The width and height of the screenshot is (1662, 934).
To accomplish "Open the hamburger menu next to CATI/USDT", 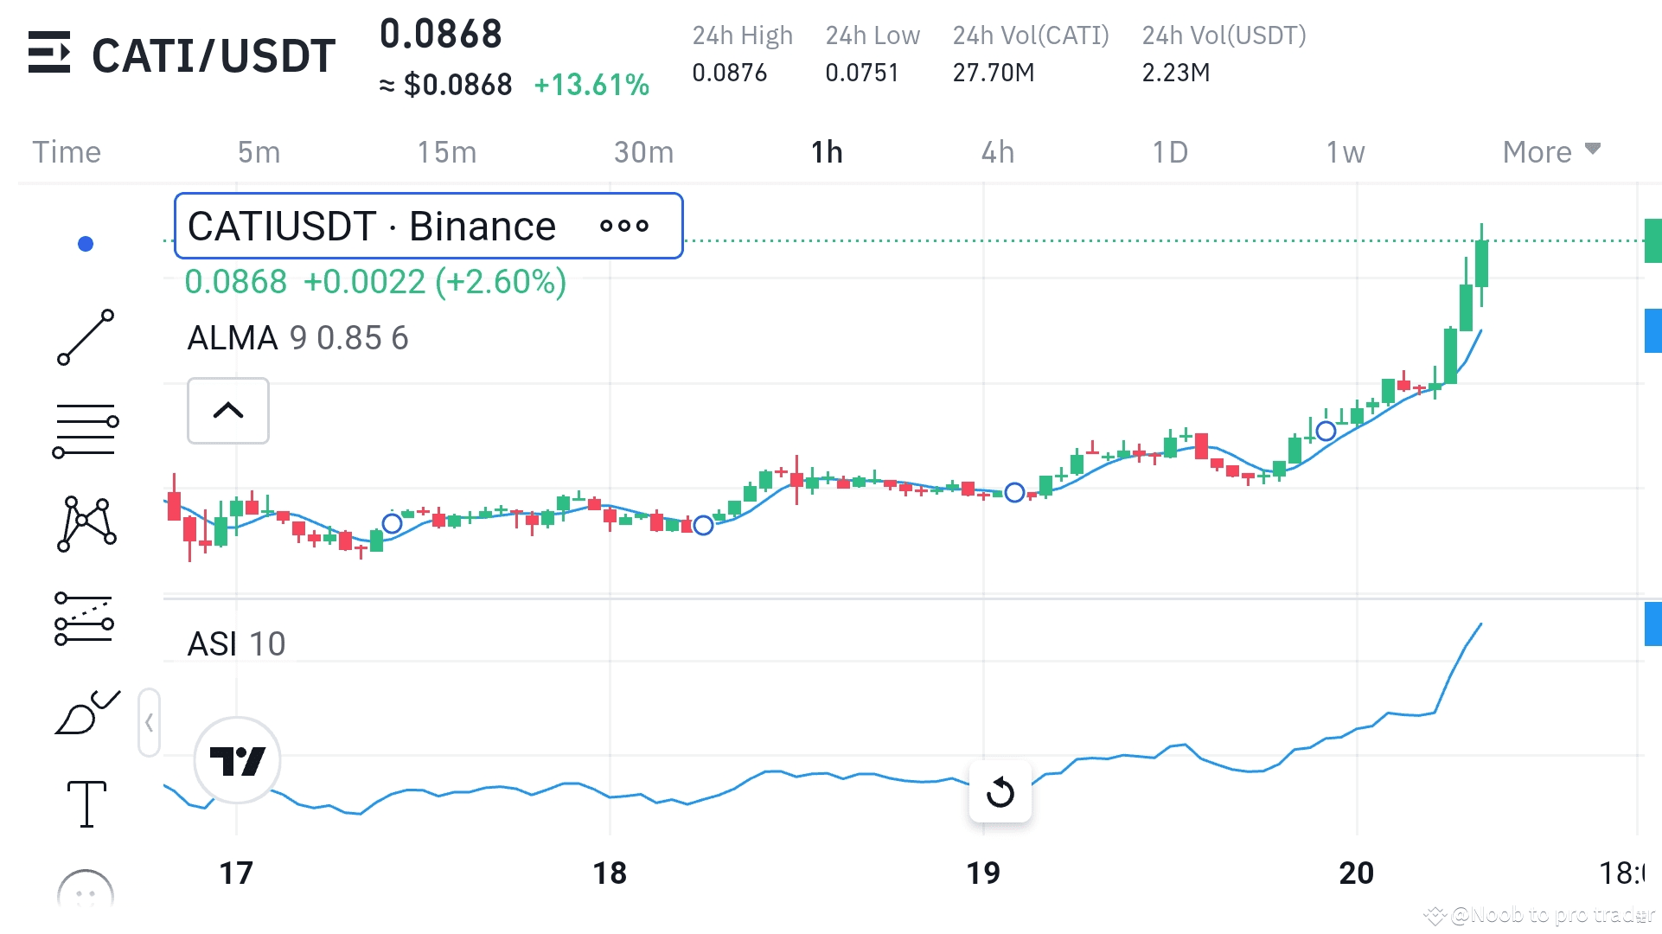I will [49, 53].
